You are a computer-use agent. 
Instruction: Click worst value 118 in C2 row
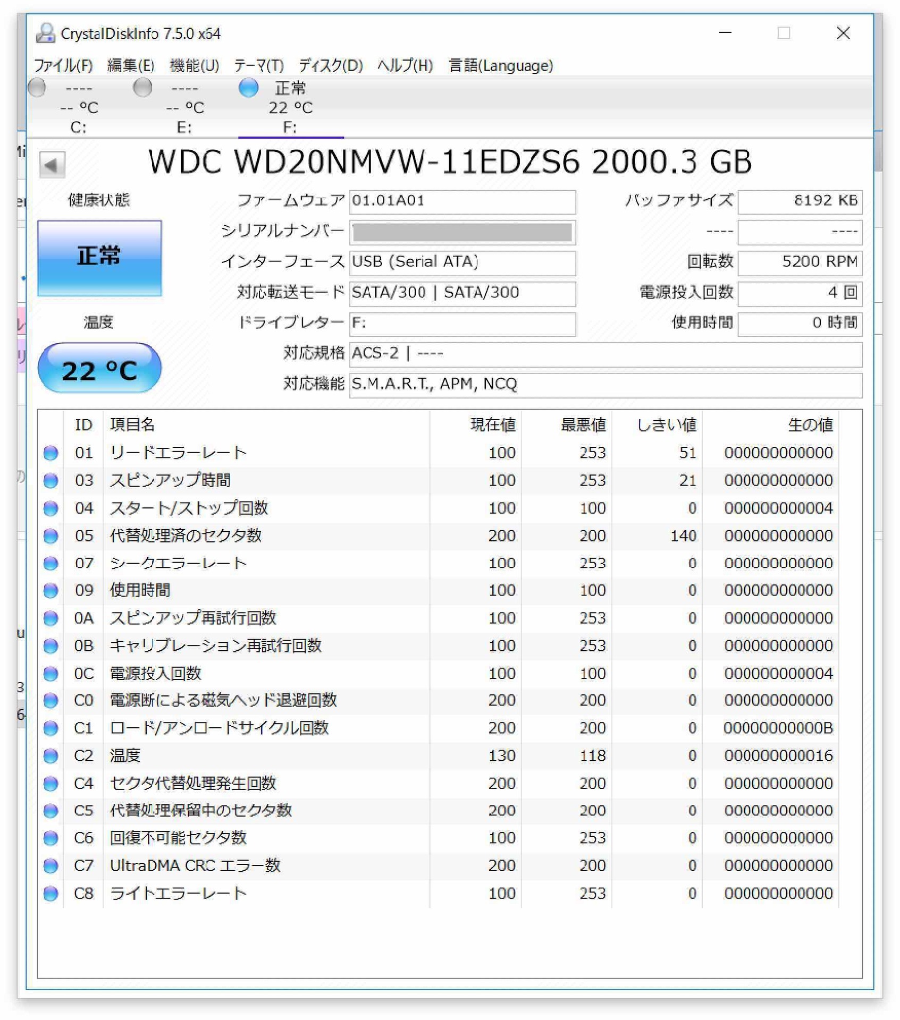(x=593, y=756)
